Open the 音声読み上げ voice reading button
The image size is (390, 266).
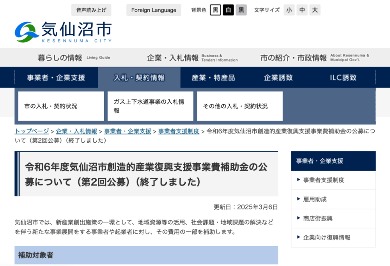click(91, 10)
